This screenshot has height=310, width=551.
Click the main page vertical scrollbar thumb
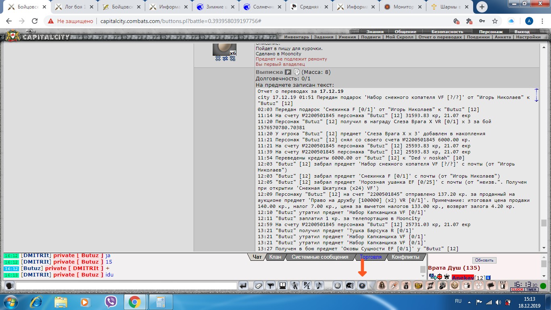click(x=544, y=223)
